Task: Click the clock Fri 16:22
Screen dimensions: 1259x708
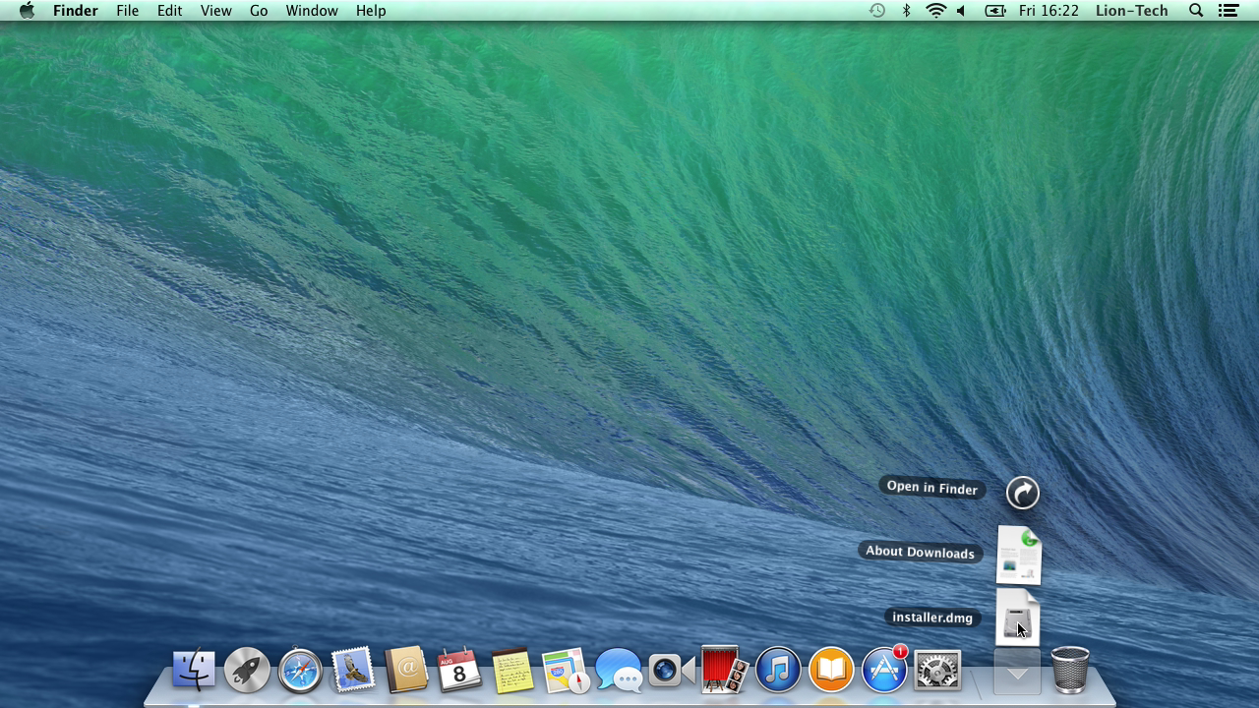Action: point(1049,11)
